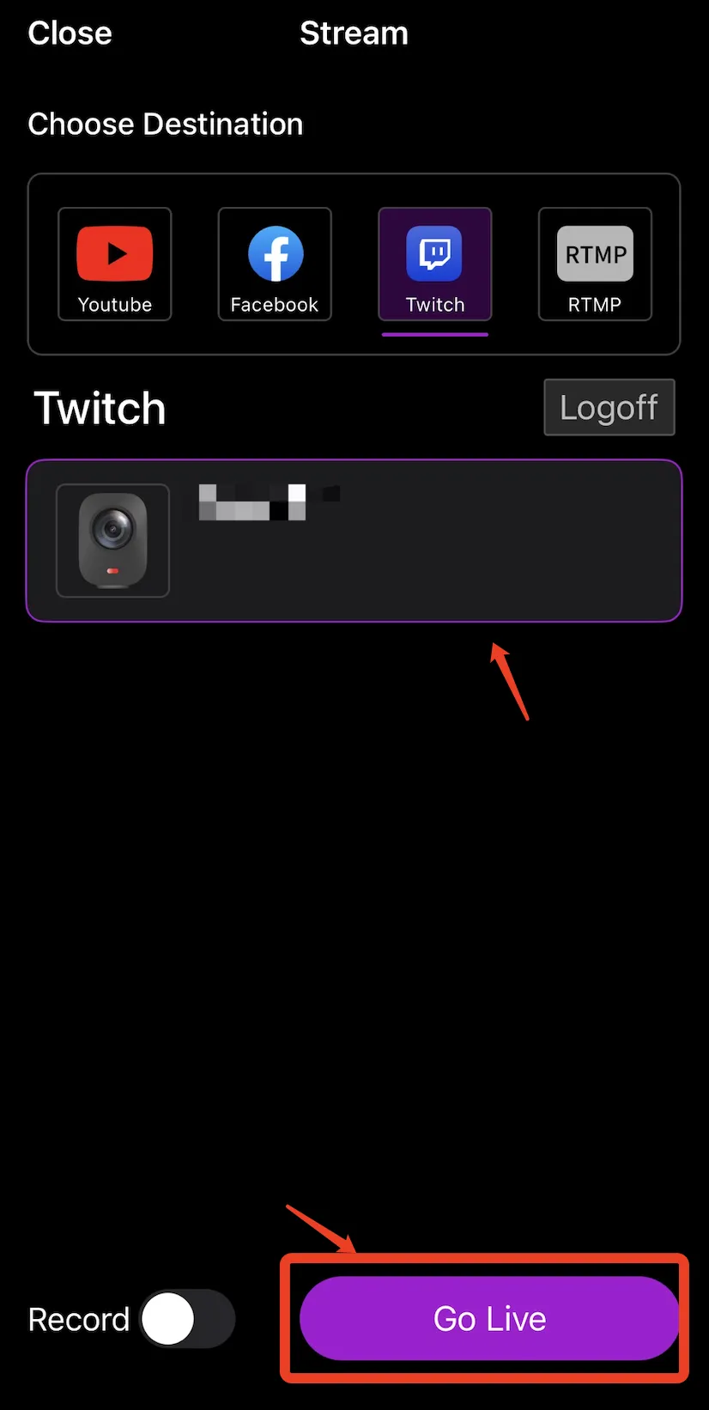Tap the Choose Destination heading
This screenshot has height=1410, width=709.
point(166,124)
